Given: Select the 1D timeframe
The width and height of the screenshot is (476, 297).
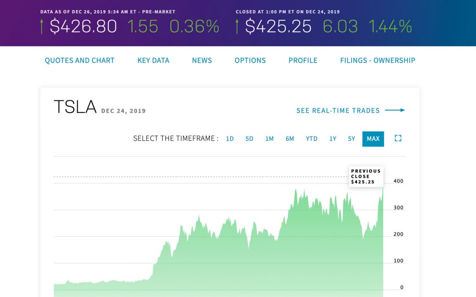Looking at the screenshot, I should click(x=230, y=139).
